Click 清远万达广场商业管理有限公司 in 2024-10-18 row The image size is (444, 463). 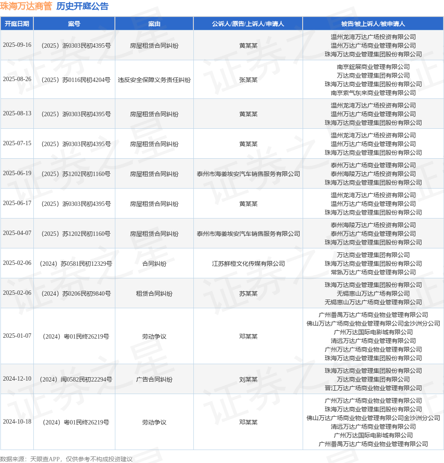[x=373, y=427]
